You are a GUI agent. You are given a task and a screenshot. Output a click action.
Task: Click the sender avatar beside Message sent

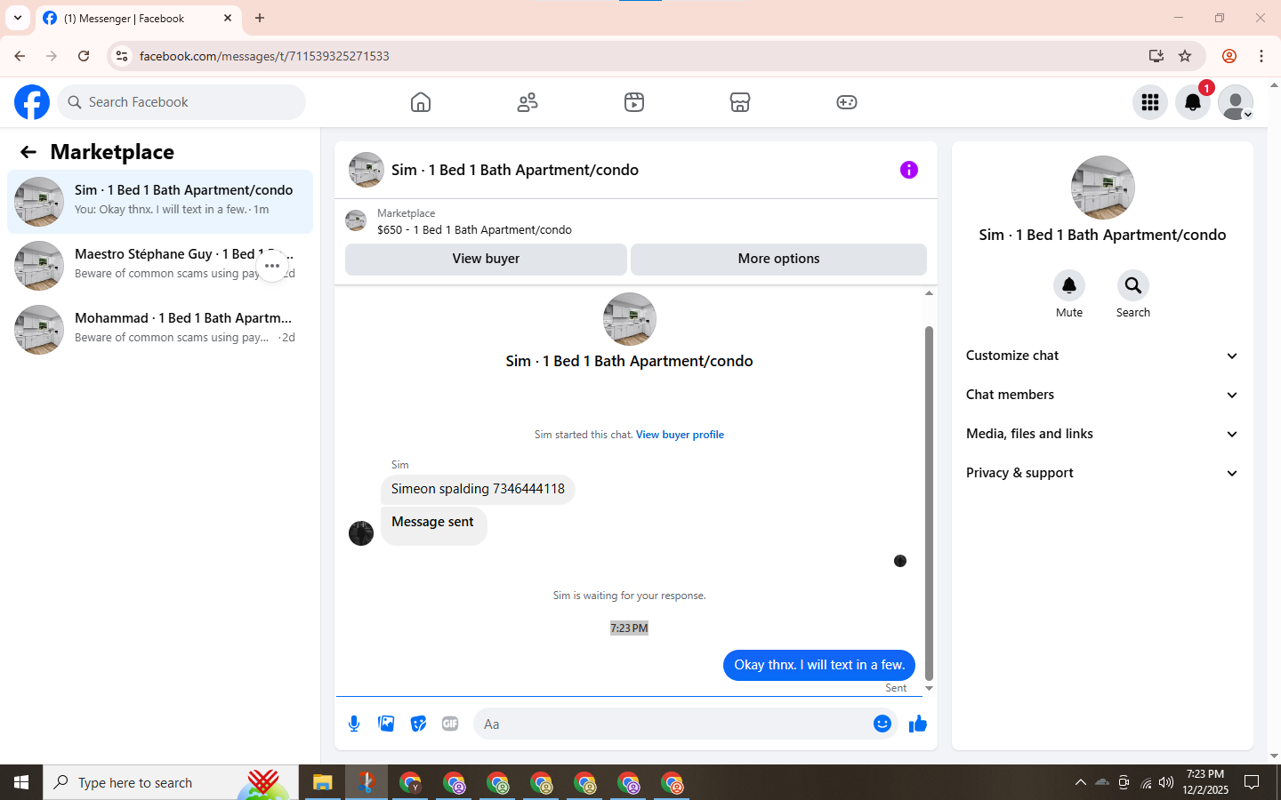tap(361, 533)
